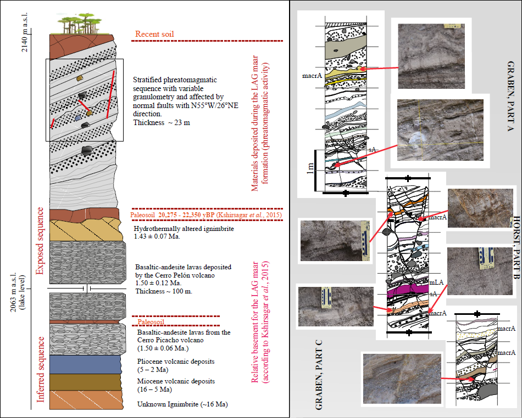Viewport: 522px width, 418px height.
Task: Click the large black block below the boxed section
Action: [86, 150]
